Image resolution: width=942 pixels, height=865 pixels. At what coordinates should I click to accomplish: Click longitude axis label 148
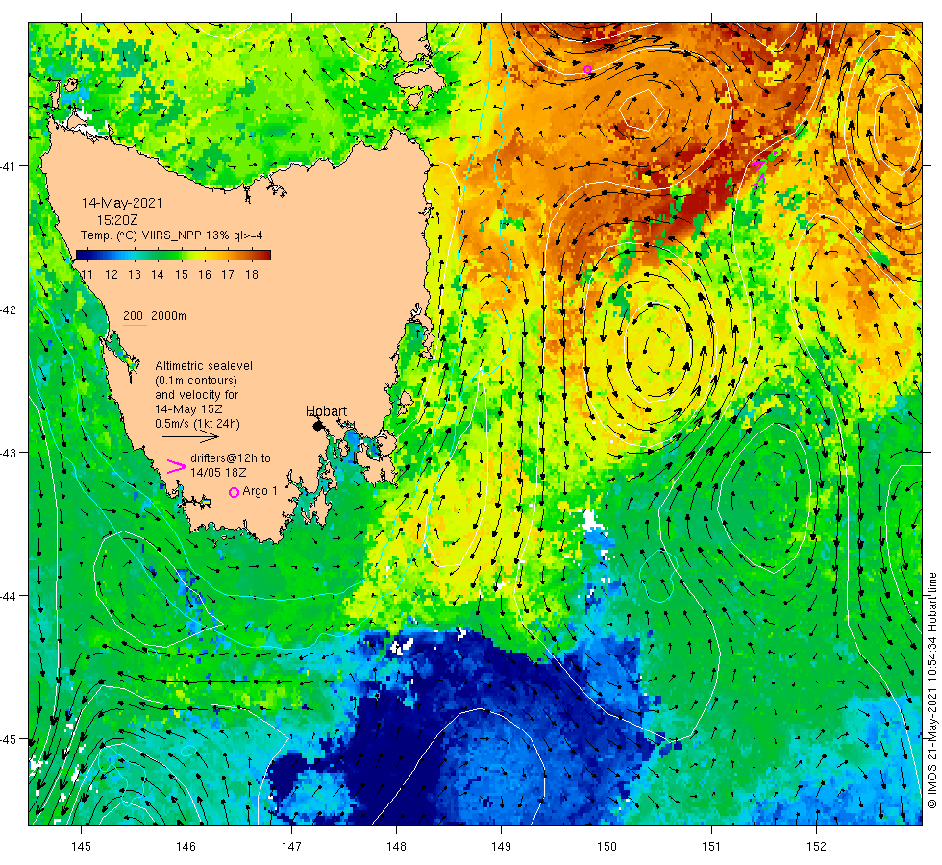pyautogui.click(x=396, y=847)
